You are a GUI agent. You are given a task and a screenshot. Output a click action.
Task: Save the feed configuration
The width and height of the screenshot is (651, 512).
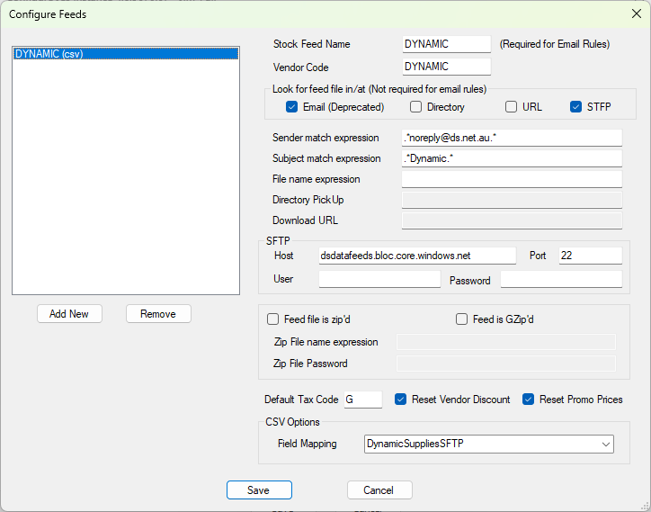coord(259,490)
